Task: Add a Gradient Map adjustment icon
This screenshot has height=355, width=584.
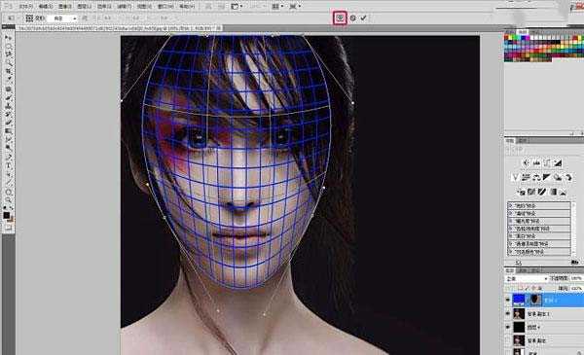Action: tap(553, 192)
